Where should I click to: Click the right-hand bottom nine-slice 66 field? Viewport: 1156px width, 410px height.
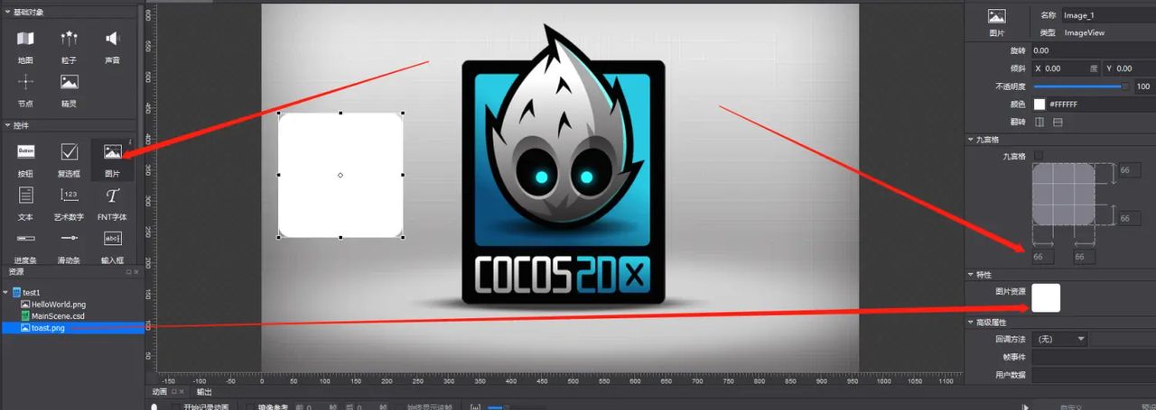[1085, 257]
